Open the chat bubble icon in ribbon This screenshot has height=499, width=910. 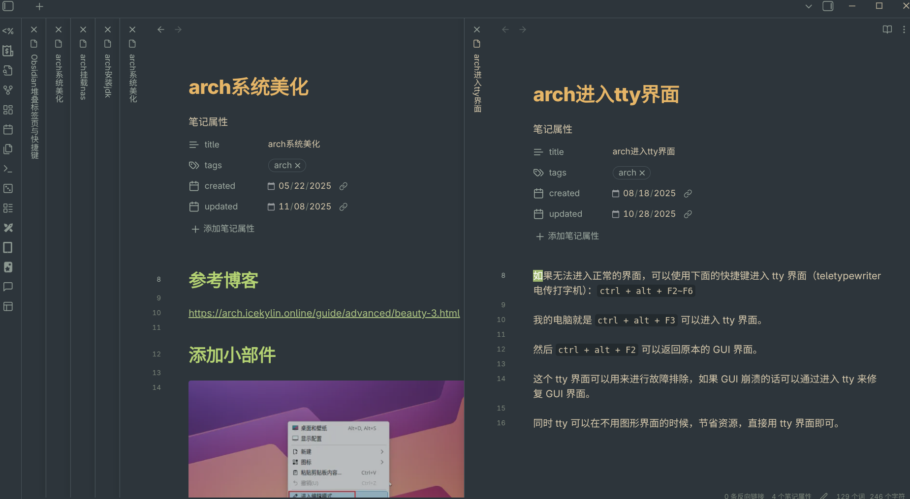tap(8, 287)
